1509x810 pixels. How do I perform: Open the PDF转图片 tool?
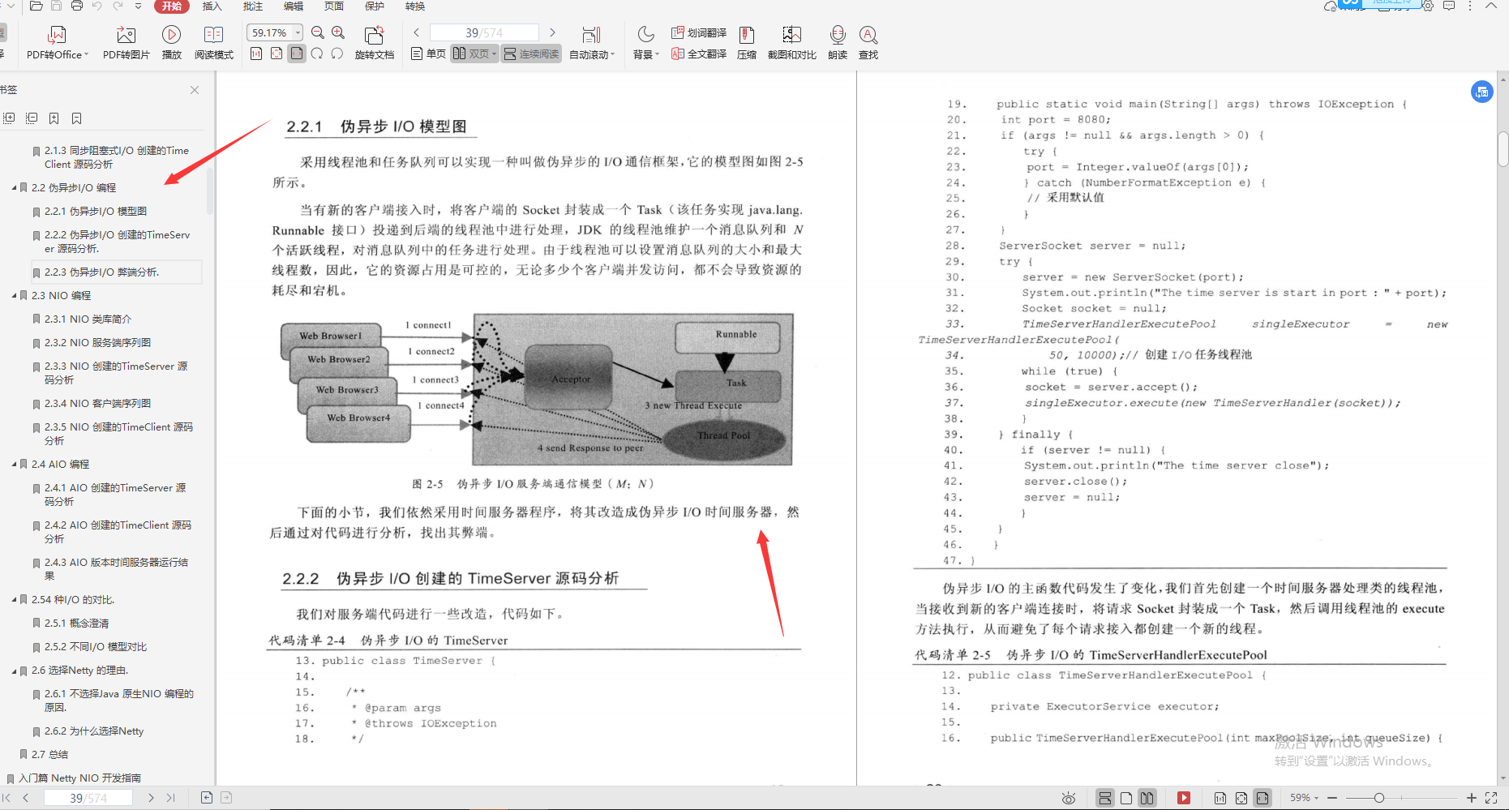click(125, 42)
